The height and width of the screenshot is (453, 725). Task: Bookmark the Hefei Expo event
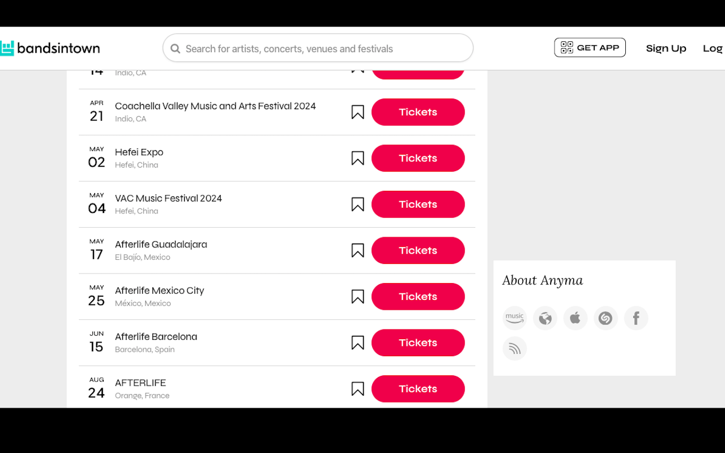[x=357, y=158]
